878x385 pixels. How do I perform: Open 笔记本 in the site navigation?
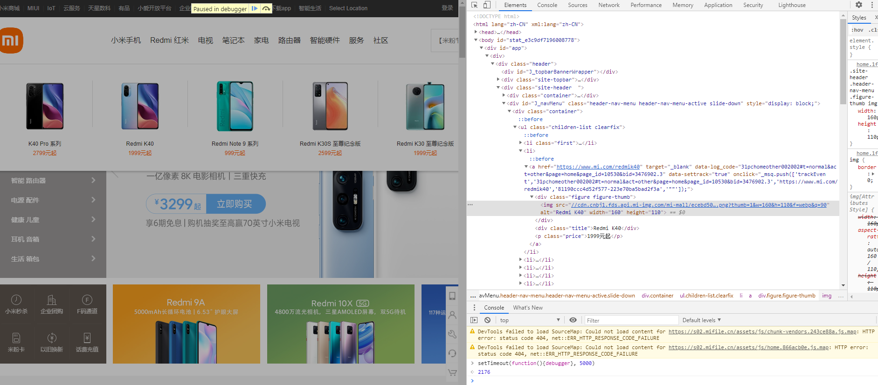[233, 41]
